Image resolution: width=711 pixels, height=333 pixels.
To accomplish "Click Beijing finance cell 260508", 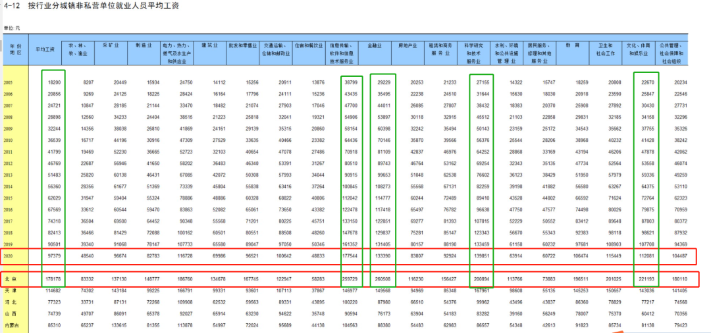I will (x=382, y=280).
